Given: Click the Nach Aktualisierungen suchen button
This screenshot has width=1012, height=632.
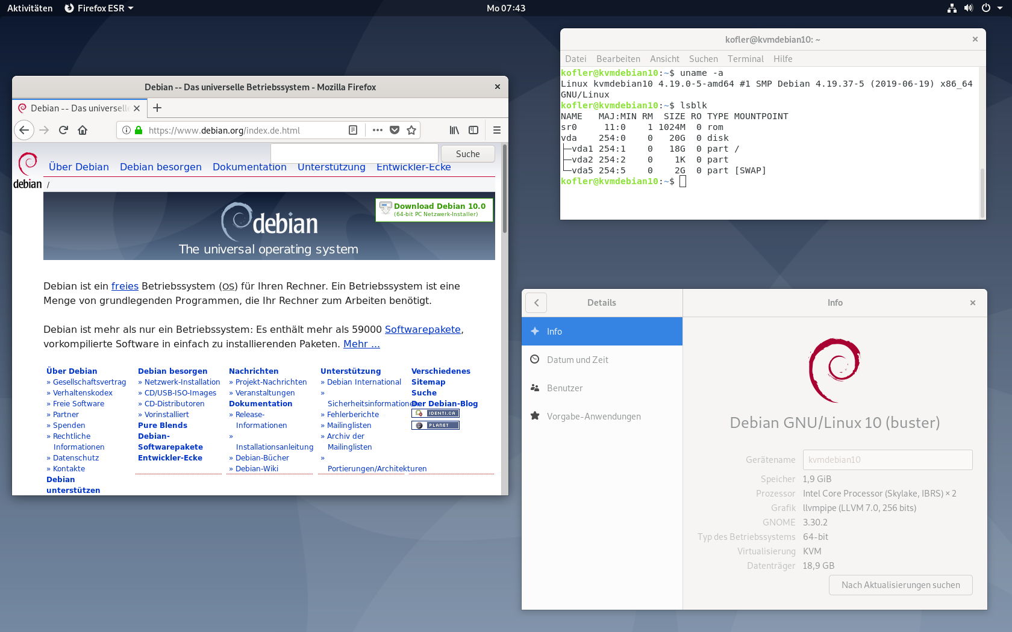Looking at the screenshot, I should 900,584.
